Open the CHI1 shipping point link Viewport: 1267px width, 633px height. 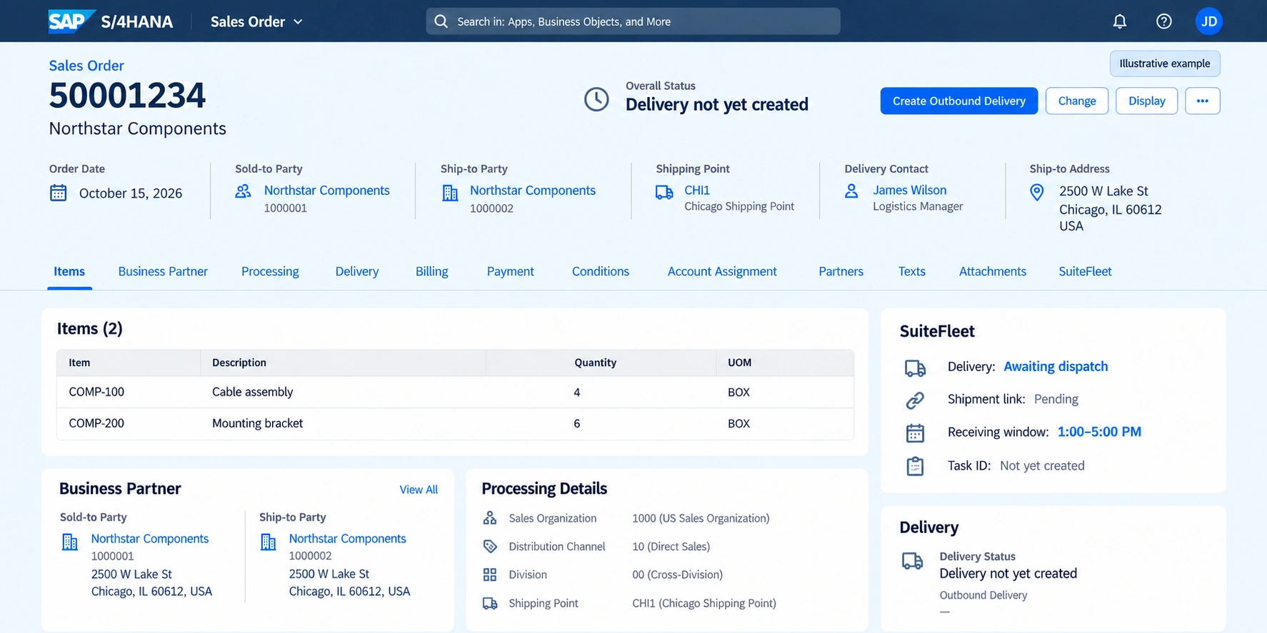tap(697, 191)
